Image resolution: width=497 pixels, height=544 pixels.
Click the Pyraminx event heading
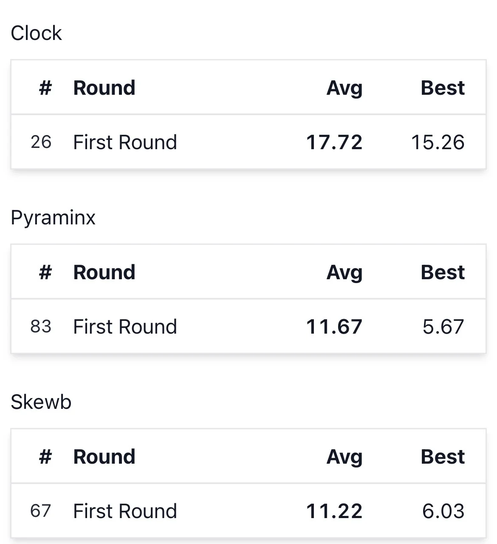tap(53, 218)
